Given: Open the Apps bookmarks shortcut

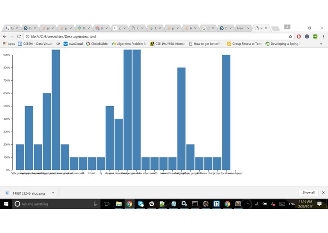Looking at the screenshot, I should (9, 44).
